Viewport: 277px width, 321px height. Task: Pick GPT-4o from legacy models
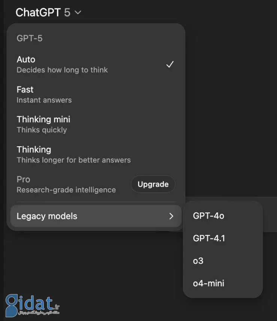[x=223, y=216]
